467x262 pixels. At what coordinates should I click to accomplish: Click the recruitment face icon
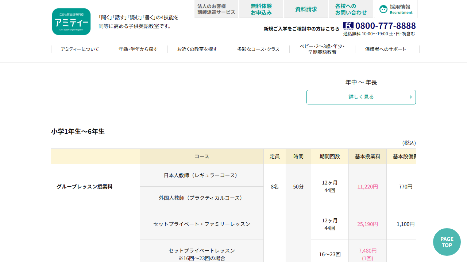click(383, 9)
